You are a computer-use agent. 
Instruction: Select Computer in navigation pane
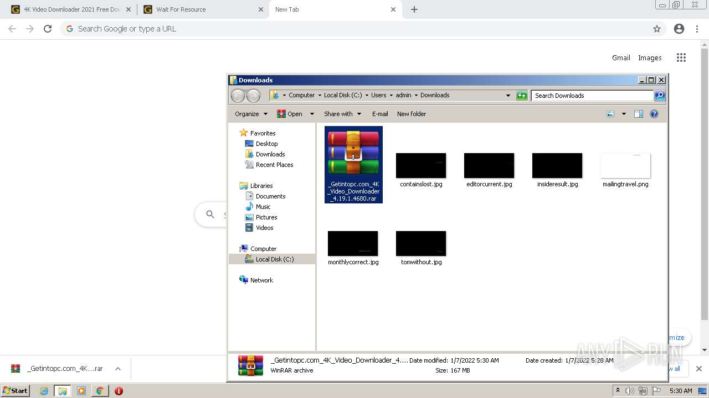(x=263, y=249)
